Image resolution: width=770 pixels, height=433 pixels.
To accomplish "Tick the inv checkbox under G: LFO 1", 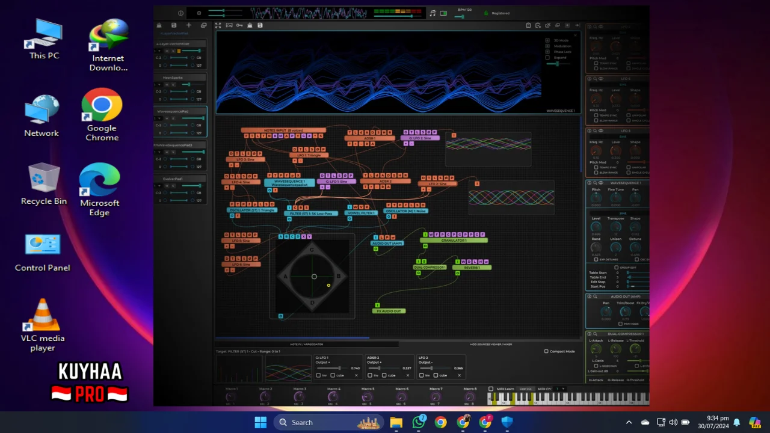I will tap(318, 375).
